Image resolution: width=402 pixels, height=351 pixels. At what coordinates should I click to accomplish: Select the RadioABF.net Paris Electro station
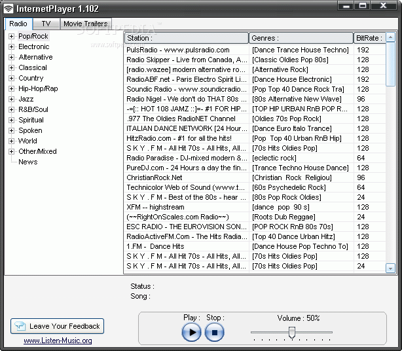pos(255,79)
